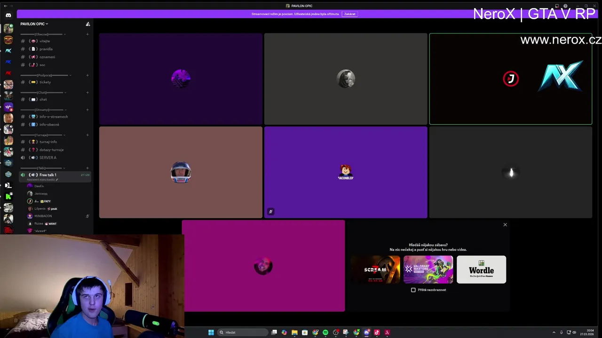Open TikTok app from the taskbar

[377, 332]
